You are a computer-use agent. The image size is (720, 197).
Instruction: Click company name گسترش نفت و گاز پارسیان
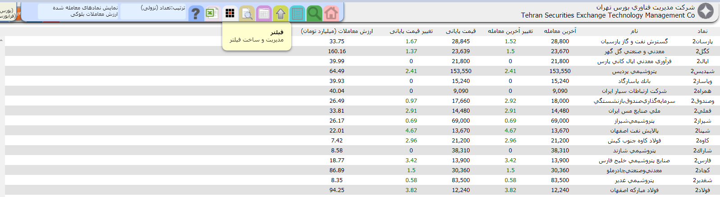[634, 41]
